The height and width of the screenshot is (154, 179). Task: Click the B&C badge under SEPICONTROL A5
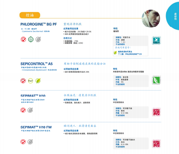[x=30, y=81]
